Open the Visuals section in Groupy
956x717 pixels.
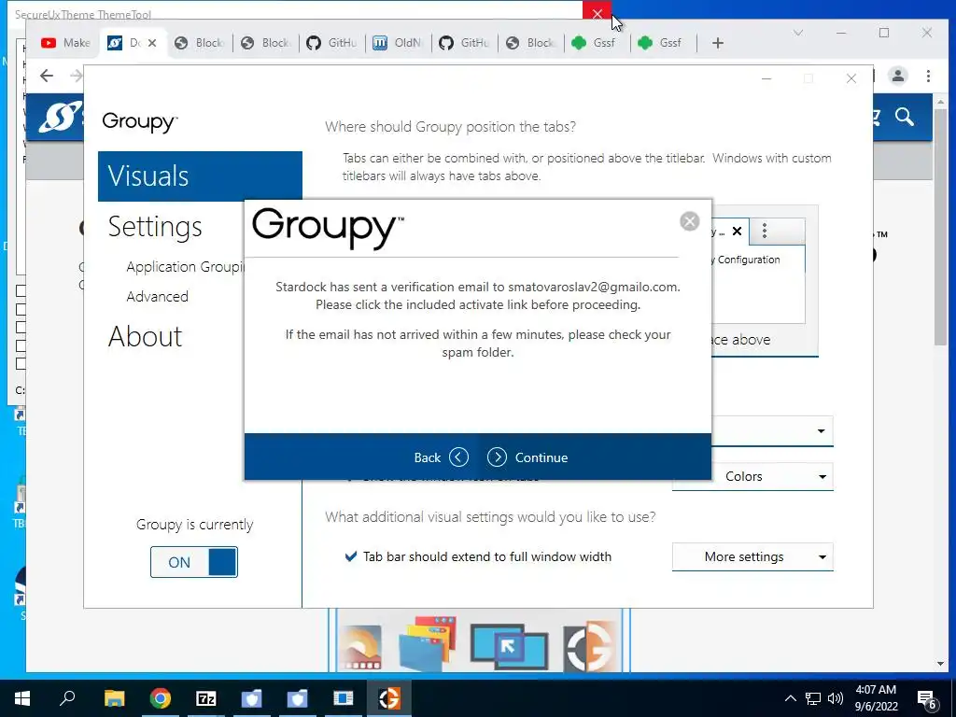(x=200, y=176)
